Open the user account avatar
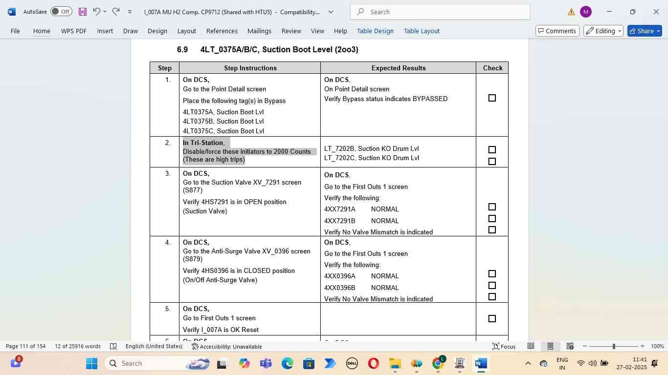This screenshot has width=668, height=375. tap(585, 12)
